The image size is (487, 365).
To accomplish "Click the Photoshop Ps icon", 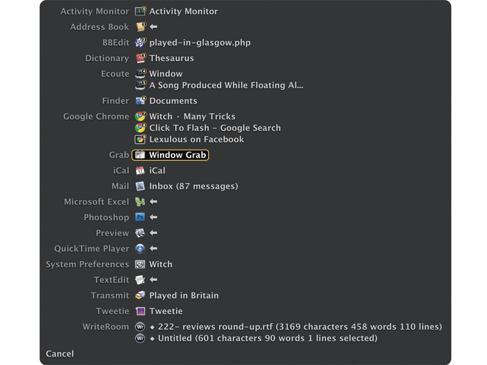I will (x=140, y=217).
